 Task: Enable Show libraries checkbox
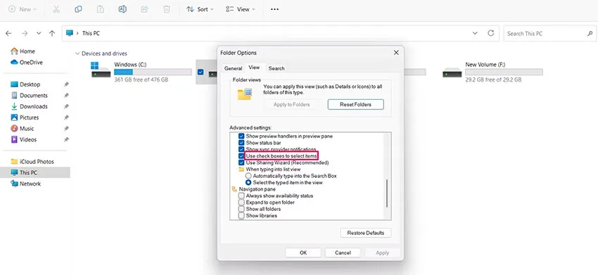241,215
